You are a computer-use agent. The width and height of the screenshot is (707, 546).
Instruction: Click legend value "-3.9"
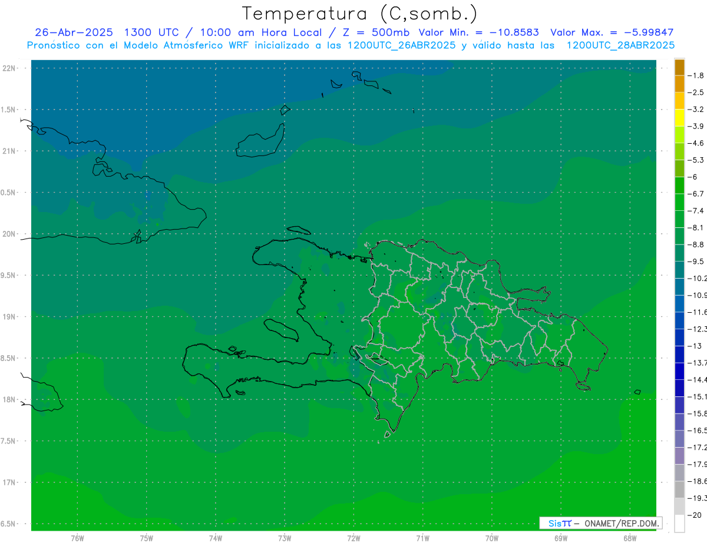pyautogui.click(x=696, y=126)
